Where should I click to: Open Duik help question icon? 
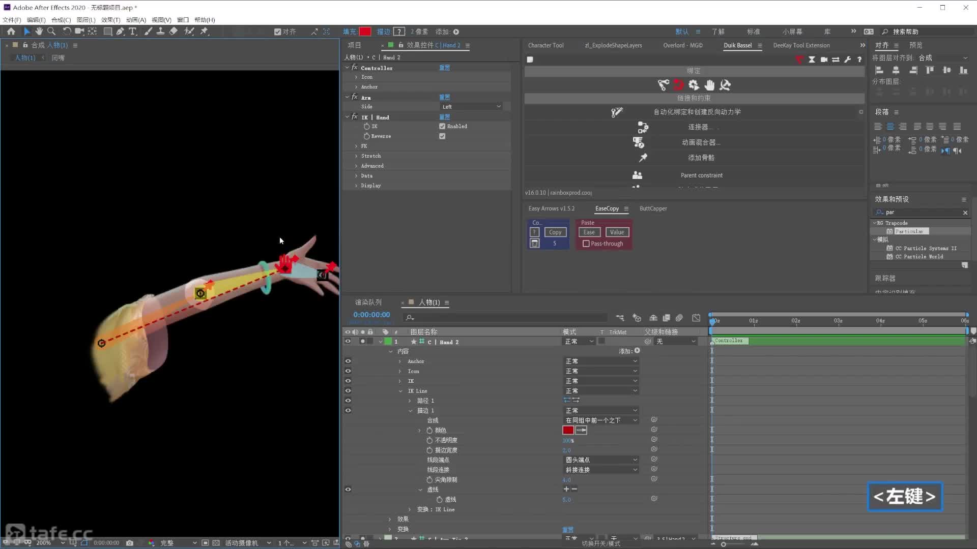point(859,59)
